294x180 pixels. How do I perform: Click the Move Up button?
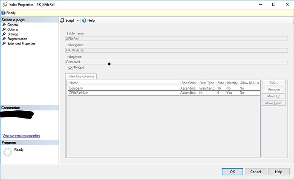[274, 96]
